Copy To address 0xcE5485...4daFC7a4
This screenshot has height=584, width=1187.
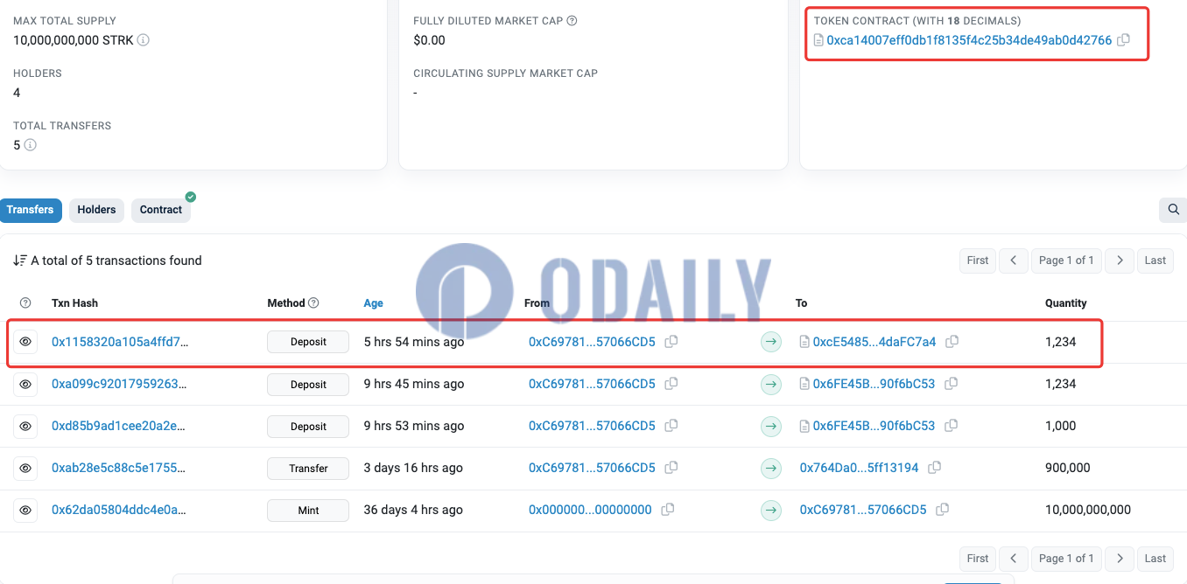pyautogui.click(x=952, y=342)
